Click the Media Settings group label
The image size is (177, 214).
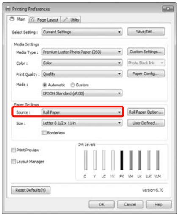point(26,44)
